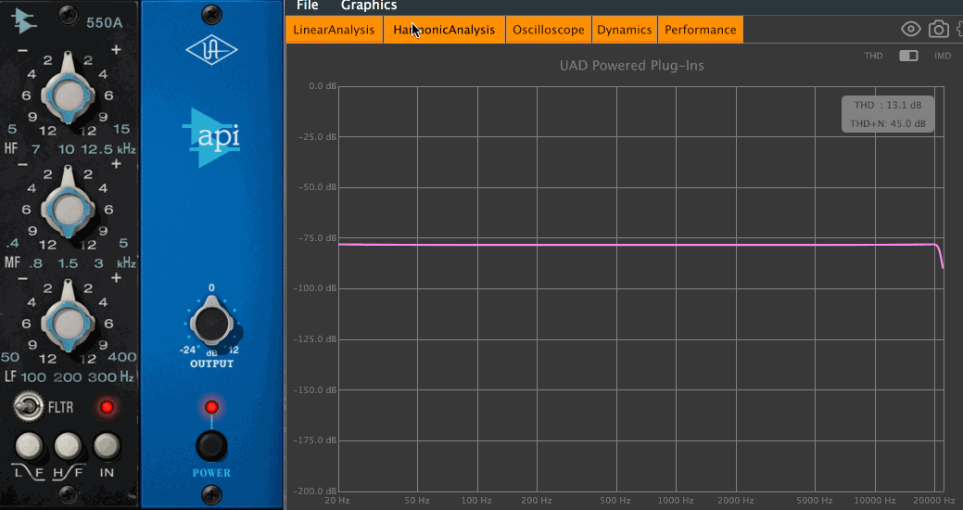Click the MF gain knob

pos(68,209)
